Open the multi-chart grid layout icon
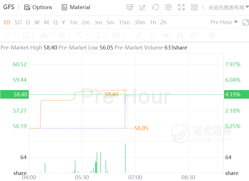 (194, 7)
